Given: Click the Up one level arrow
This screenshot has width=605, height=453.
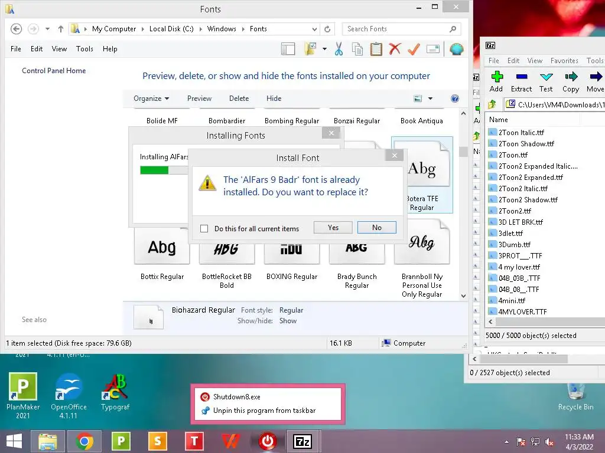Looking at the screenshot, I should point(61,29).
